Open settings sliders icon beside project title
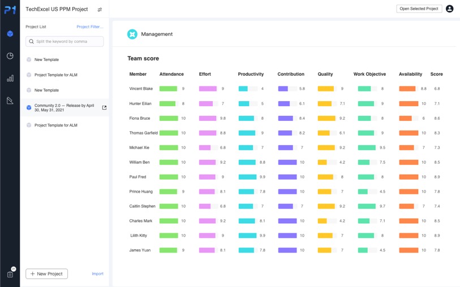Image resolution: width=460 pixels, height=287 pixels. 100,10
